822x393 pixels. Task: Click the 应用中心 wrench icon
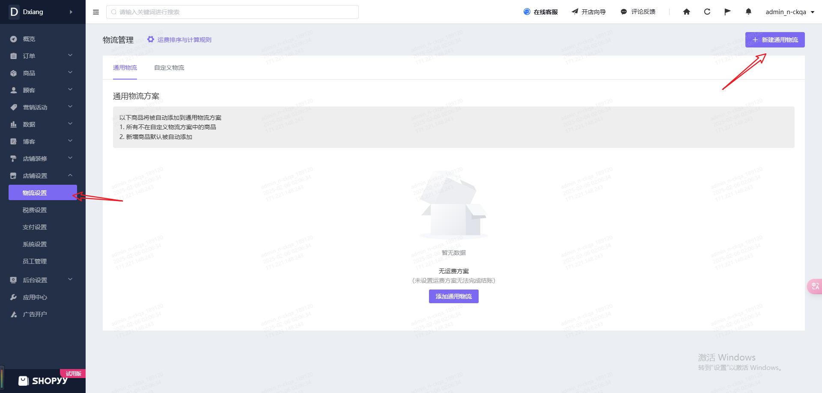14,297
